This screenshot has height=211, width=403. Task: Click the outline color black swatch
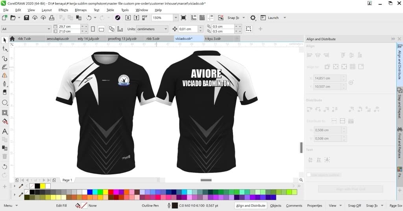(x=175, y=205)
